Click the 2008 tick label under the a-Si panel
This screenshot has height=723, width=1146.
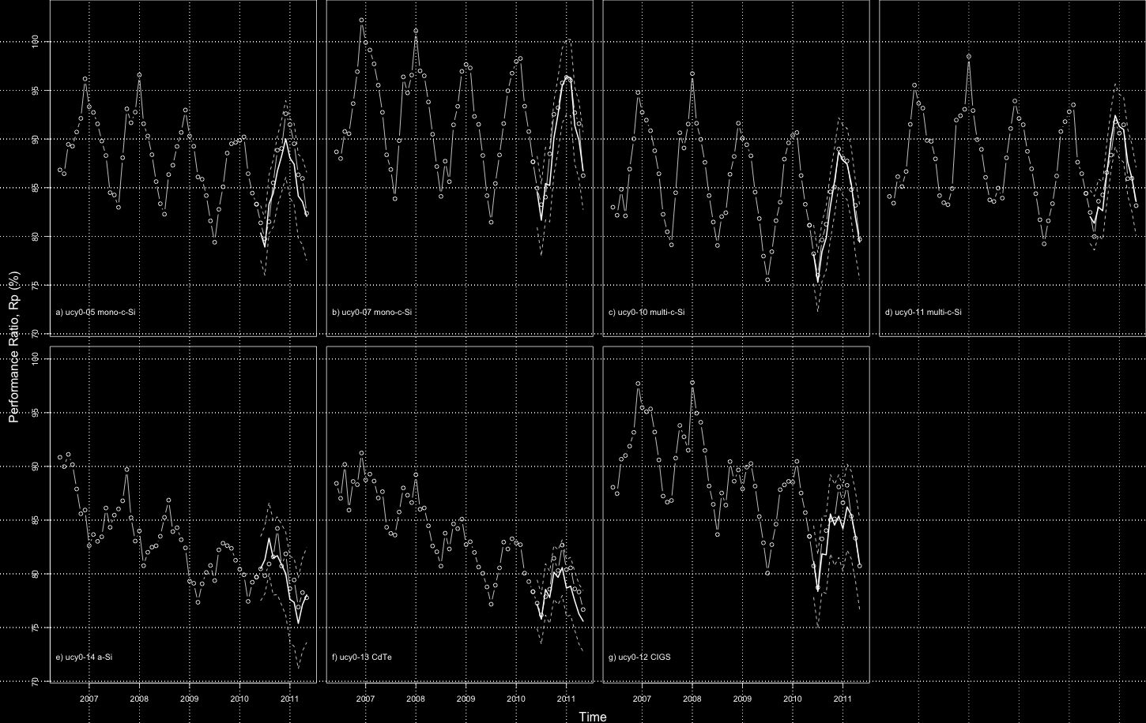[x=139, y=699]
